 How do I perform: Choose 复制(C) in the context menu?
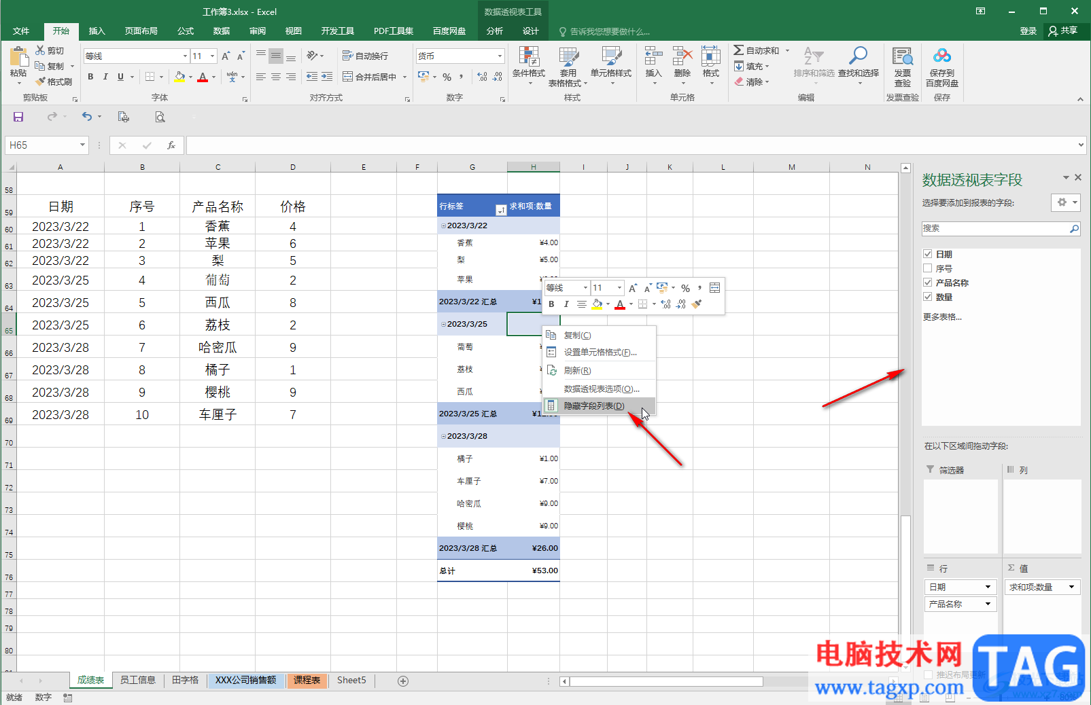coord(599,335)
